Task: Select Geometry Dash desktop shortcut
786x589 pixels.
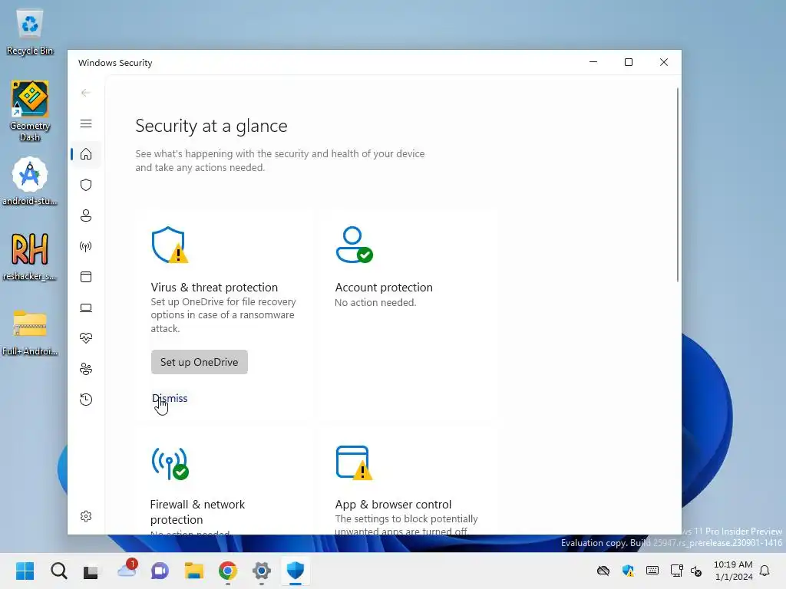Action: (x=30, y=111)
